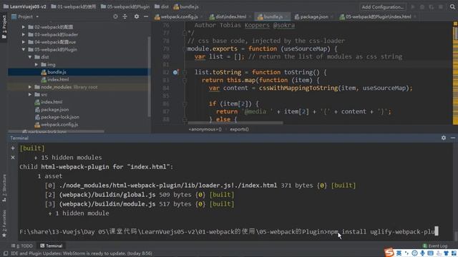Click the Project panel horizontal scrollbar
Image resolution: width=458 pixels, height=257 pixels.
pyautogui.click(x=56, y=131)
